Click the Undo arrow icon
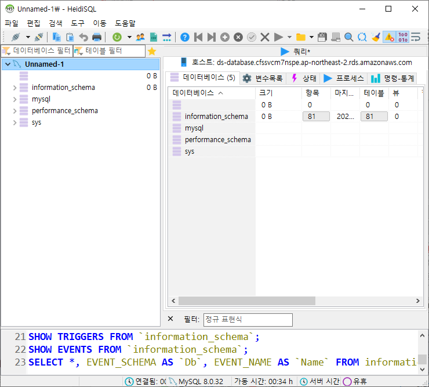The height and width of the screenshot is (387, 429). click(x=83, y=37)
